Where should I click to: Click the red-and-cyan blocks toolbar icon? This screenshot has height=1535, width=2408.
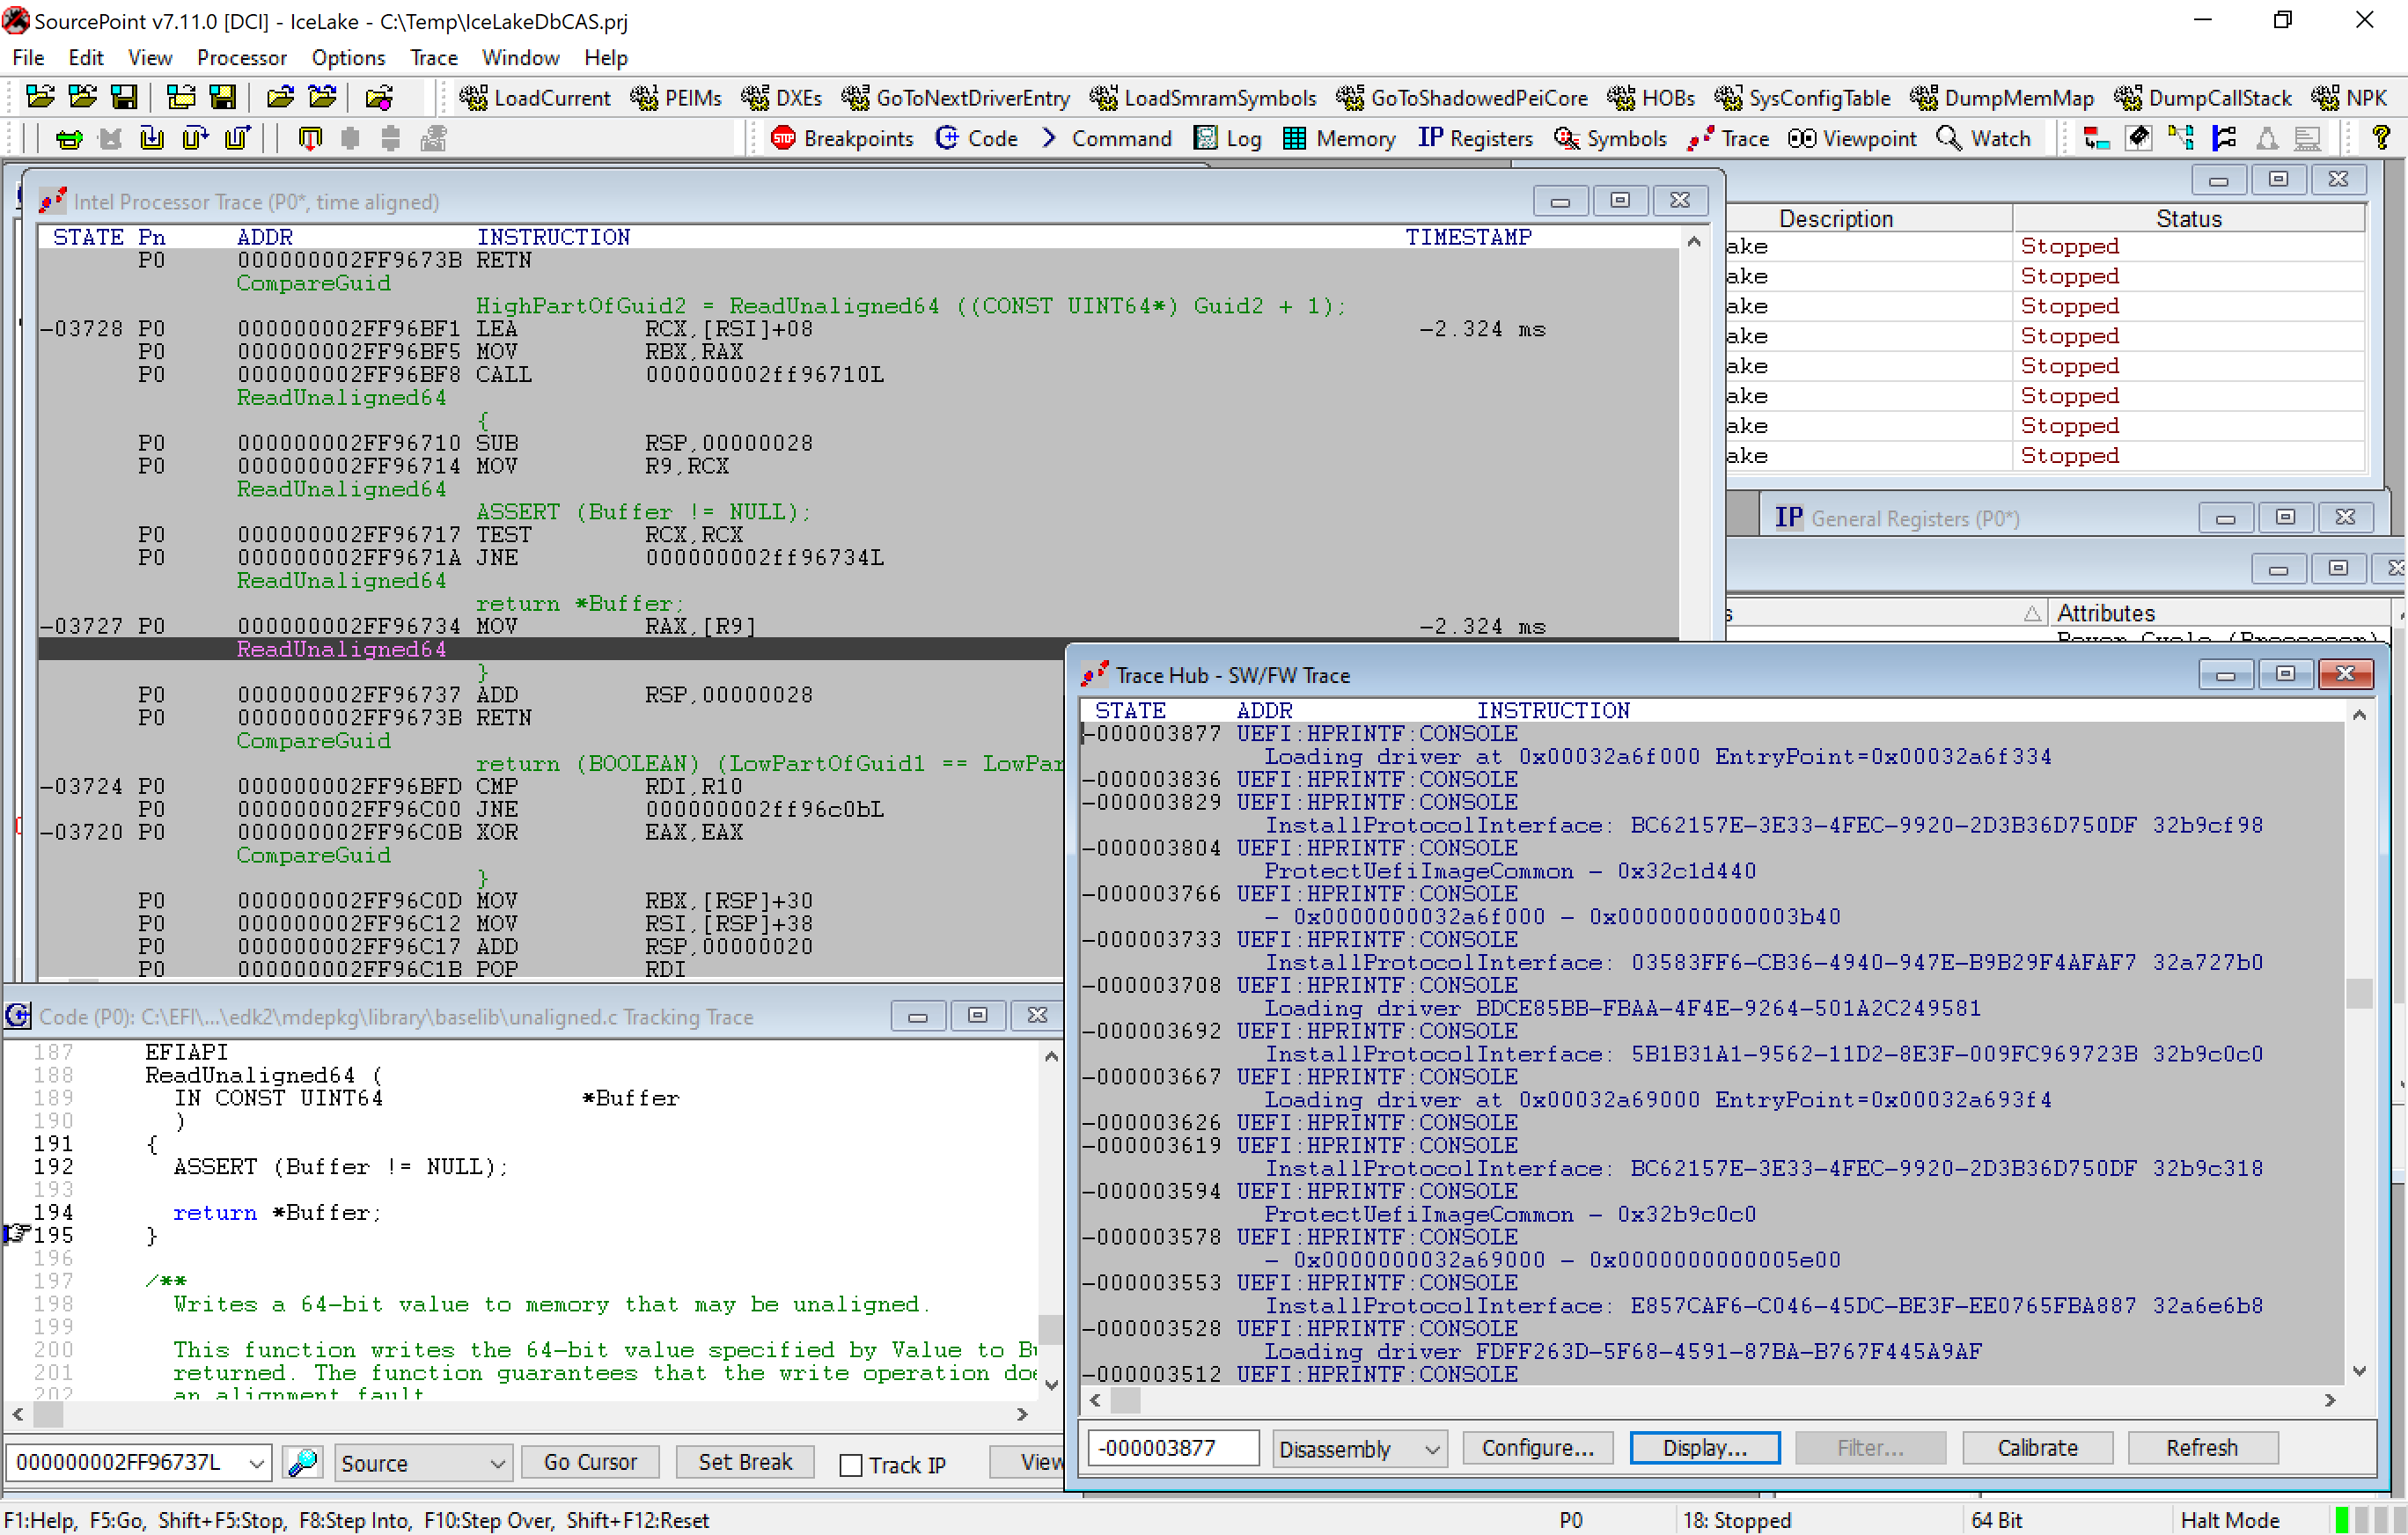coord(2096,139)
